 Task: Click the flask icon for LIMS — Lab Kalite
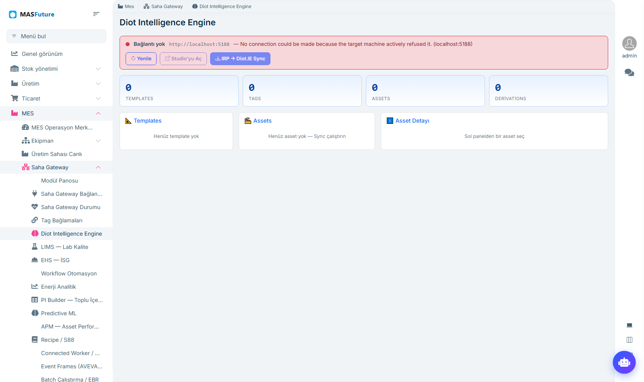(35, 246)
